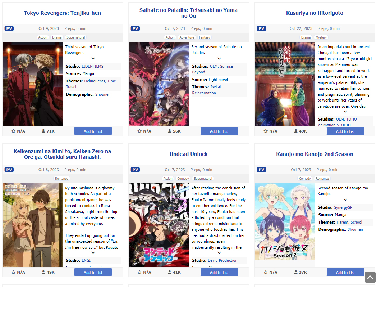The height and width of the screenshot is (323, 381).
Task: Click the star score icon for Kanojo mo Kanojo
Action: [266, 272]
